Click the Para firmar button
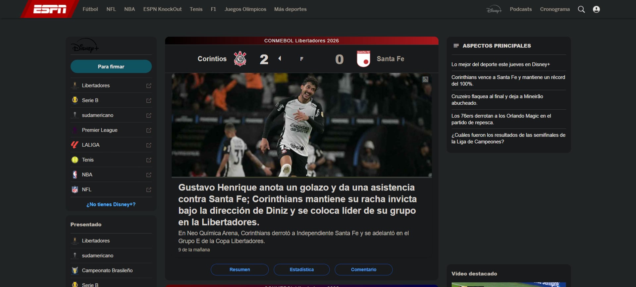This screenshot has width=636, height=287. [111, 66]
